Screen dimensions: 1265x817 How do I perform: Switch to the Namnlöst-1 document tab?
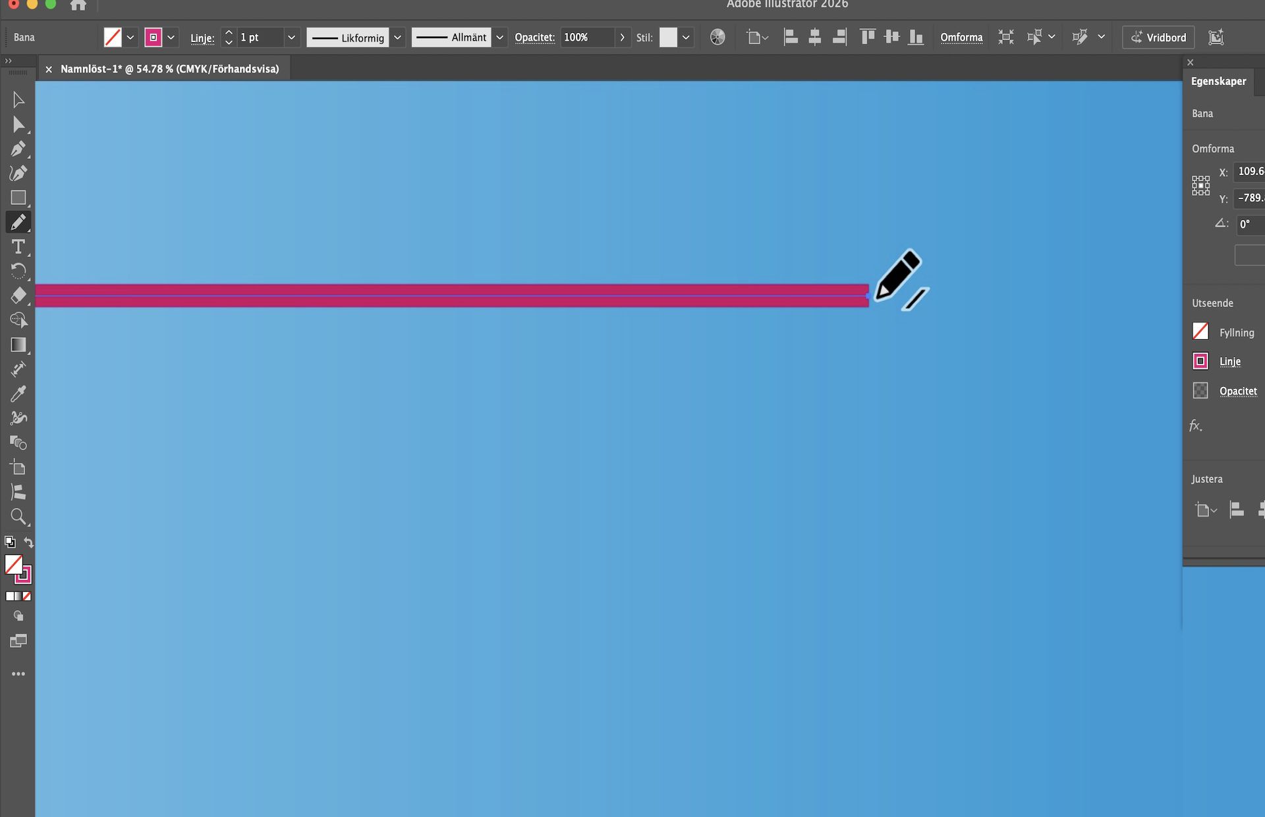tap(169, 69)
